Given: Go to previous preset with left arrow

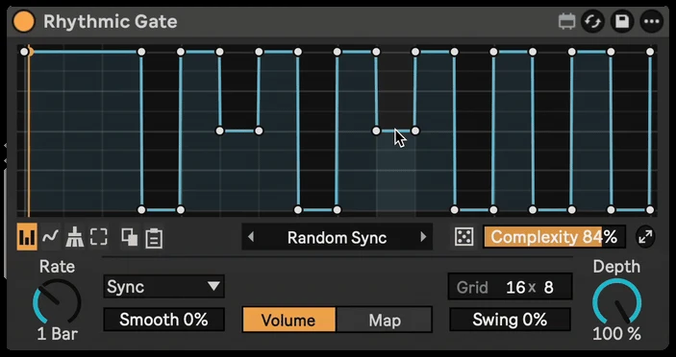Looking at the screenshot, I should (251, 237).
